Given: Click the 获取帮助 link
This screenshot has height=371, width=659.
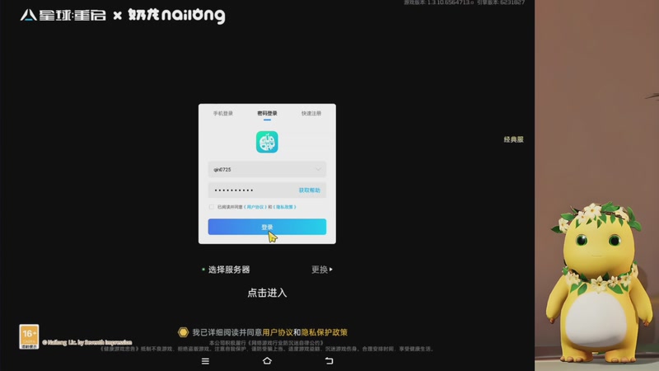Looking at the screenshot, I should (x=310, y=190).
